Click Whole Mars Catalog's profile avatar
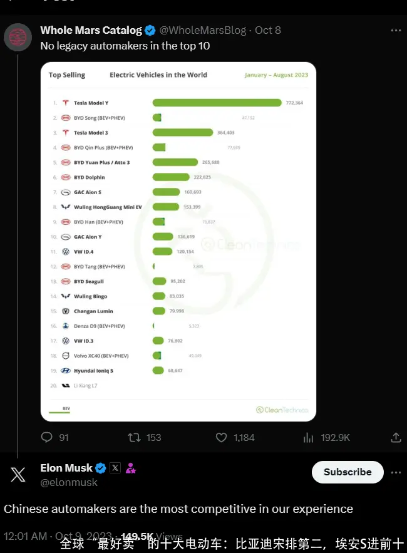The height and width of the screenshot is (553, 407). click(18, 38)
